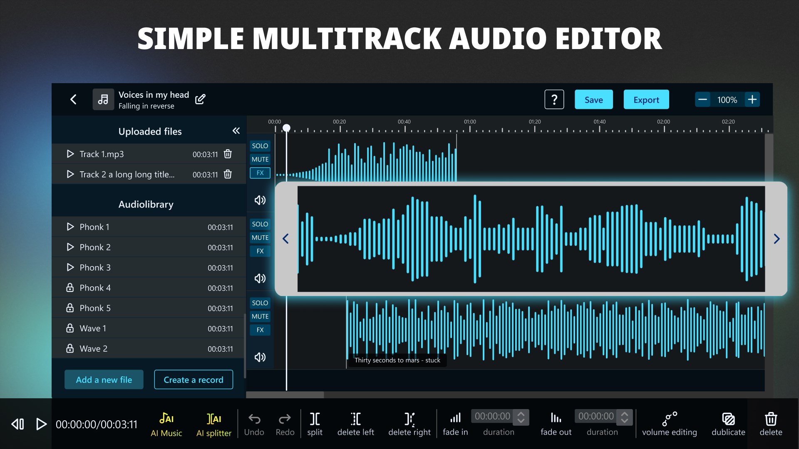The width and height of the screenshot is (799, 449).
Task: Duplicate the selected audio clip
Action: [x=728, y=423]
